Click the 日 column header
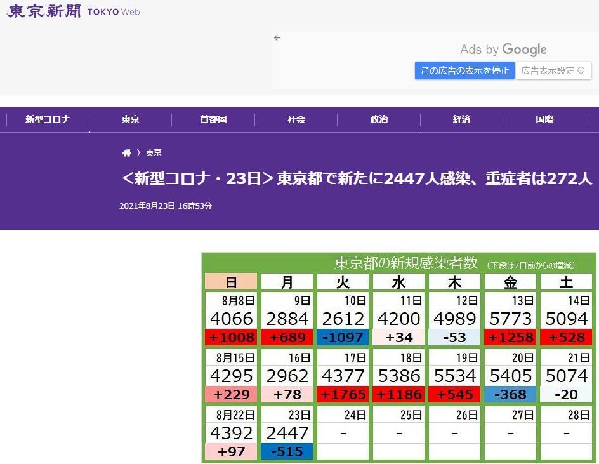The height and width of the screenshot is (464, 599). [x=231, y=282]
